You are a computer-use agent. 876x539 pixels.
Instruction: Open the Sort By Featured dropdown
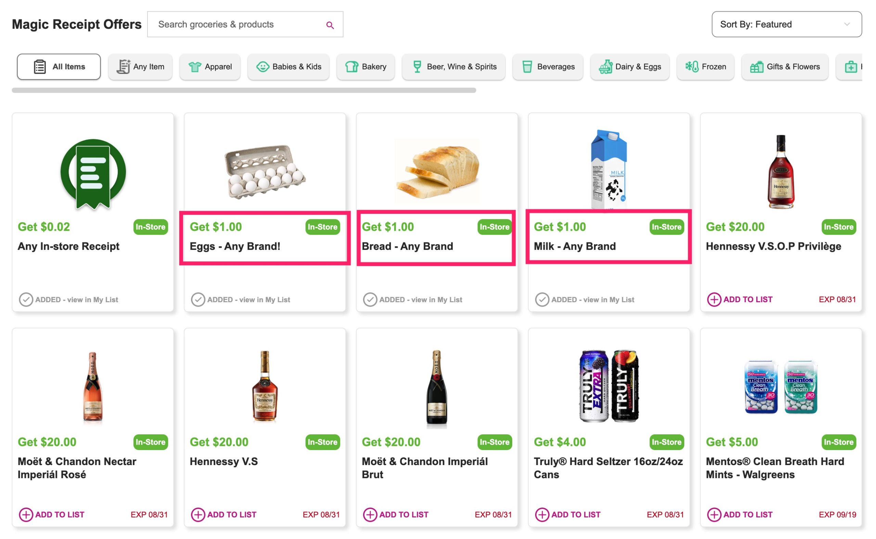786,24
